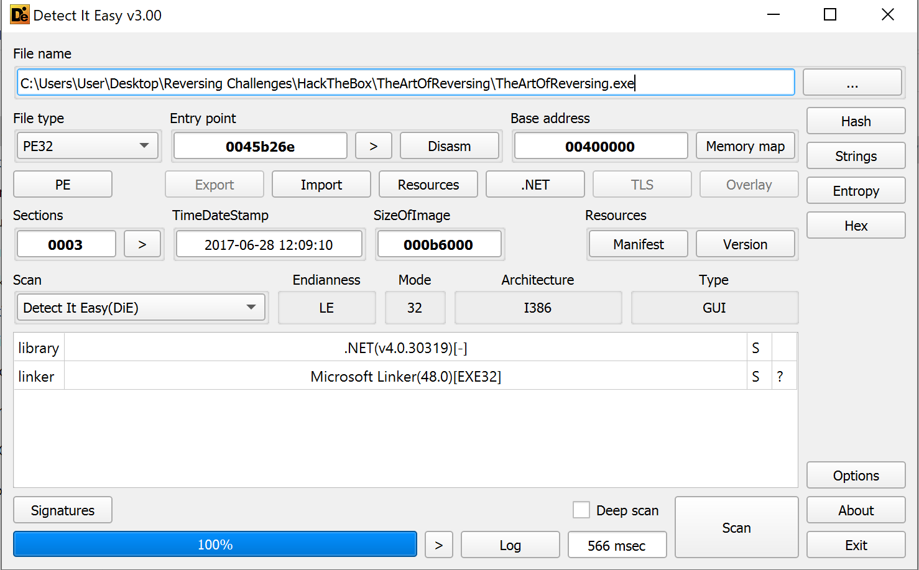The image size is (919, 570).
Task: Open the Hash tool
Action: (856, 121)
